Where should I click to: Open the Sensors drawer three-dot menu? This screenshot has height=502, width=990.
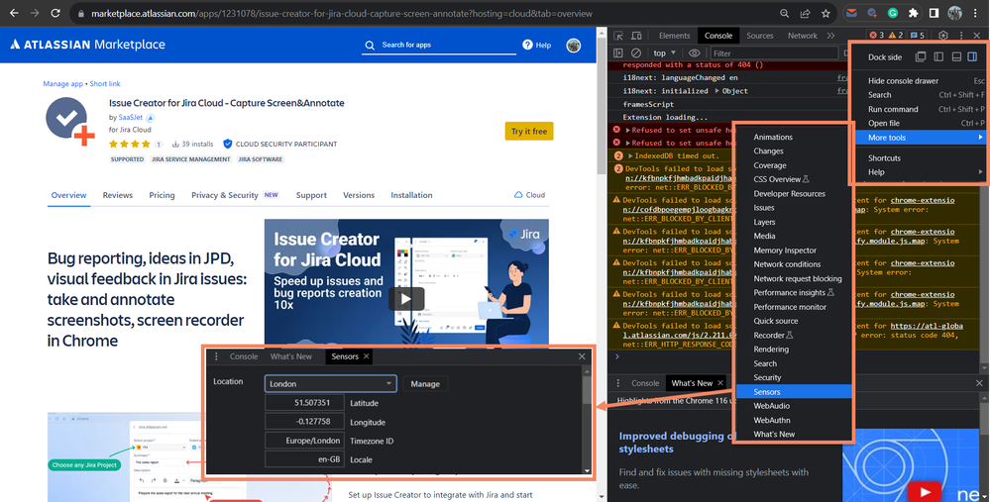(x=216, y=356)
